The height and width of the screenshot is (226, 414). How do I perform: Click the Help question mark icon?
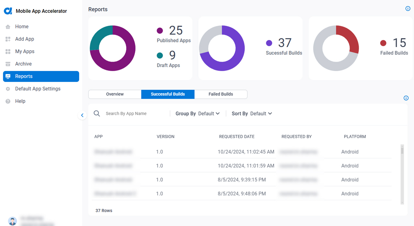coord(8,101)
